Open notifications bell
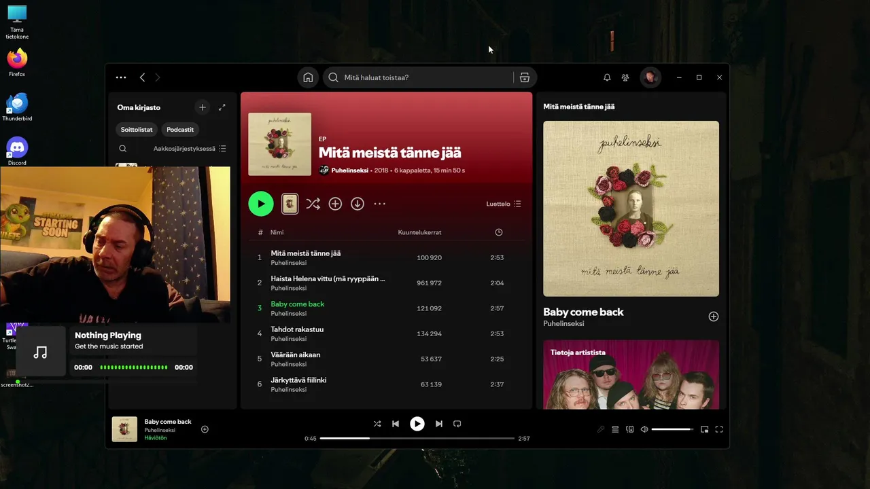 pos(607,77)
